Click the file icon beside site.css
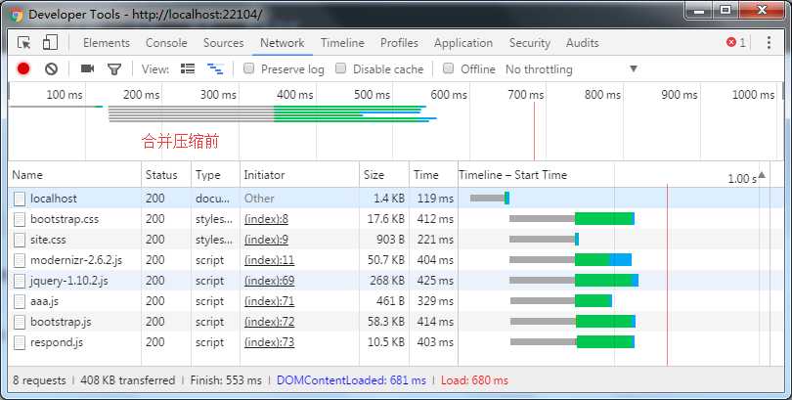792x400 pixels. [x=20, y=240]
